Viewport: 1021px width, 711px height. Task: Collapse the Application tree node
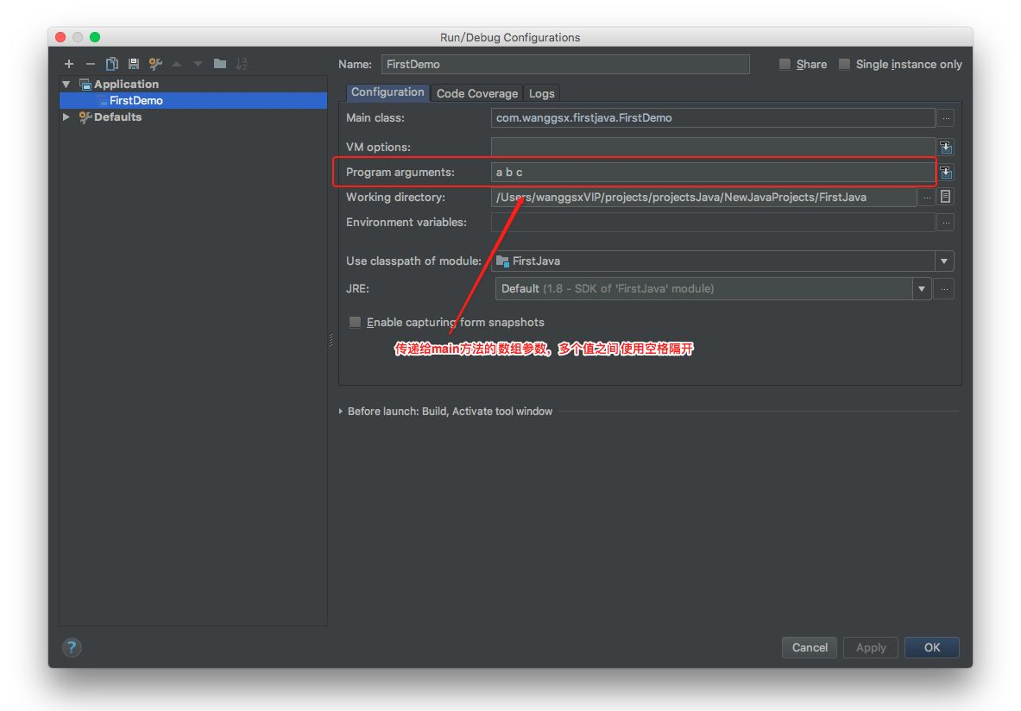click(66, 84)
